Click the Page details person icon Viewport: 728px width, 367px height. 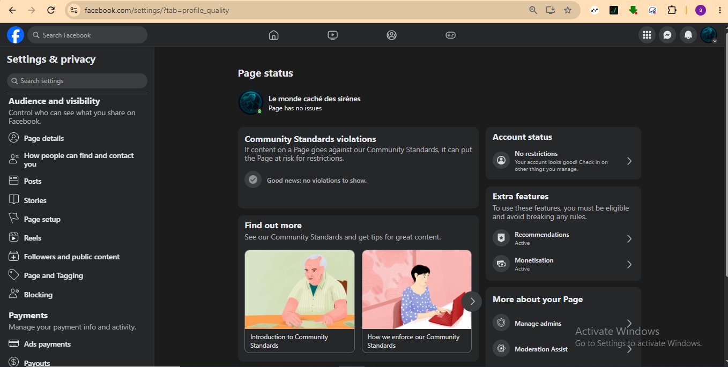click(14, 138)
